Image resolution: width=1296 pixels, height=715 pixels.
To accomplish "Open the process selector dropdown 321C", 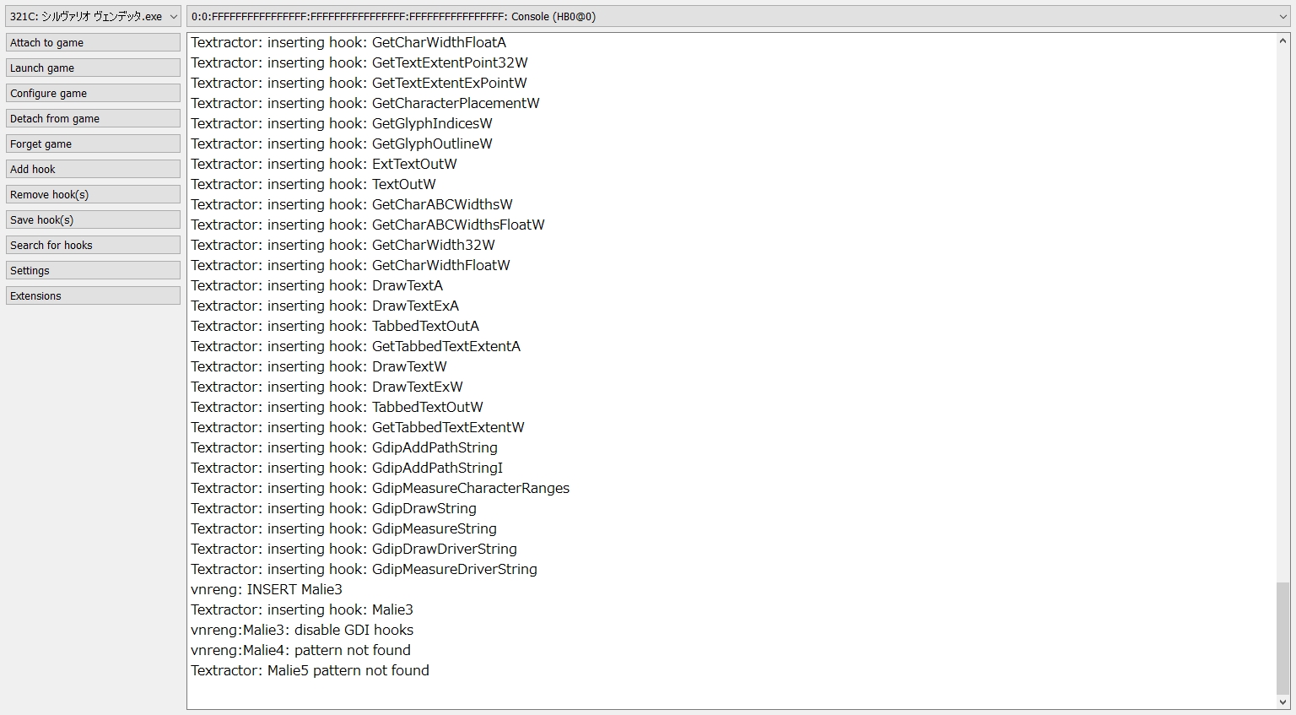I will 93,16.
